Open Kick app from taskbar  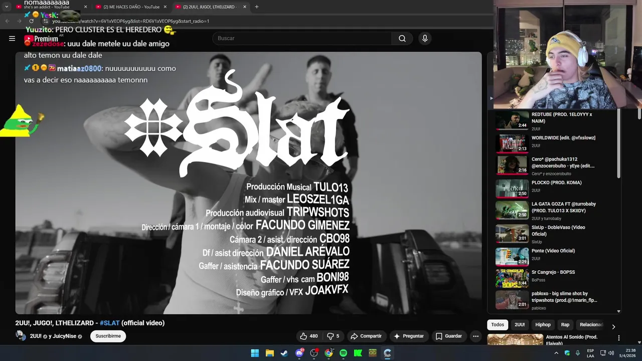tap(358, 353)
